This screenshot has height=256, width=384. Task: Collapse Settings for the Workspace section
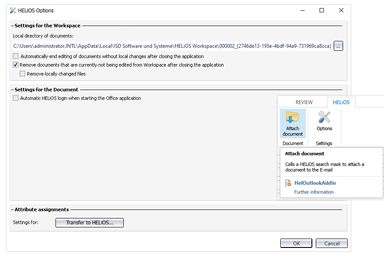click(12, 26)
